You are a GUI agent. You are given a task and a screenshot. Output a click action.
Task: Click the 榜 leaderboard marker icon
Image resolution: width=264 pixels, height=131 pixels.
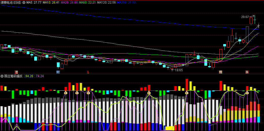220,72
